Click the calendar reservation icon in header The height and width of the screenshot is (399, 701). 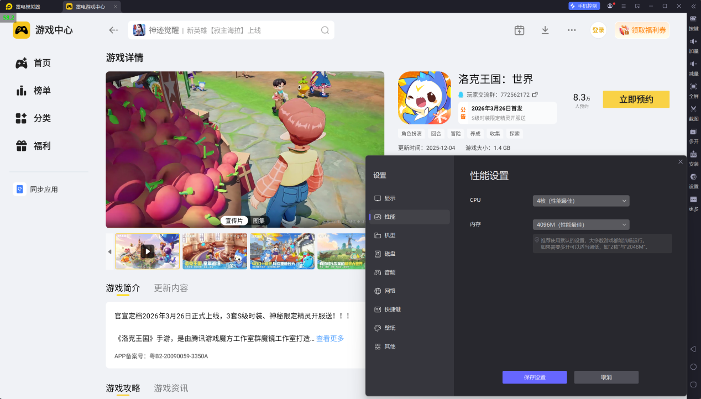pos(519,30)
